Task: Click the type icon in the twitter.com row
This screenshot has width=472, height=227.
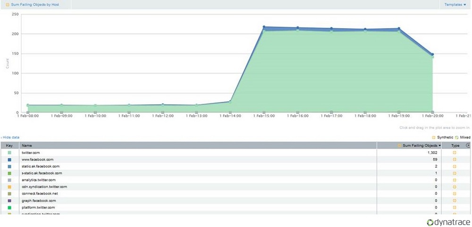Action: tap(455, 153)
